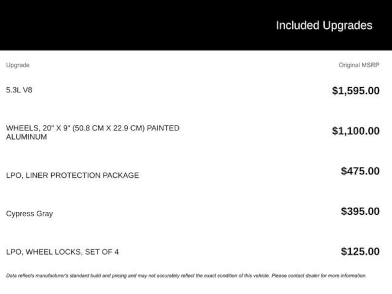Select the Upgrade column header
The image size is (392, 294).
tap(18, 65)
